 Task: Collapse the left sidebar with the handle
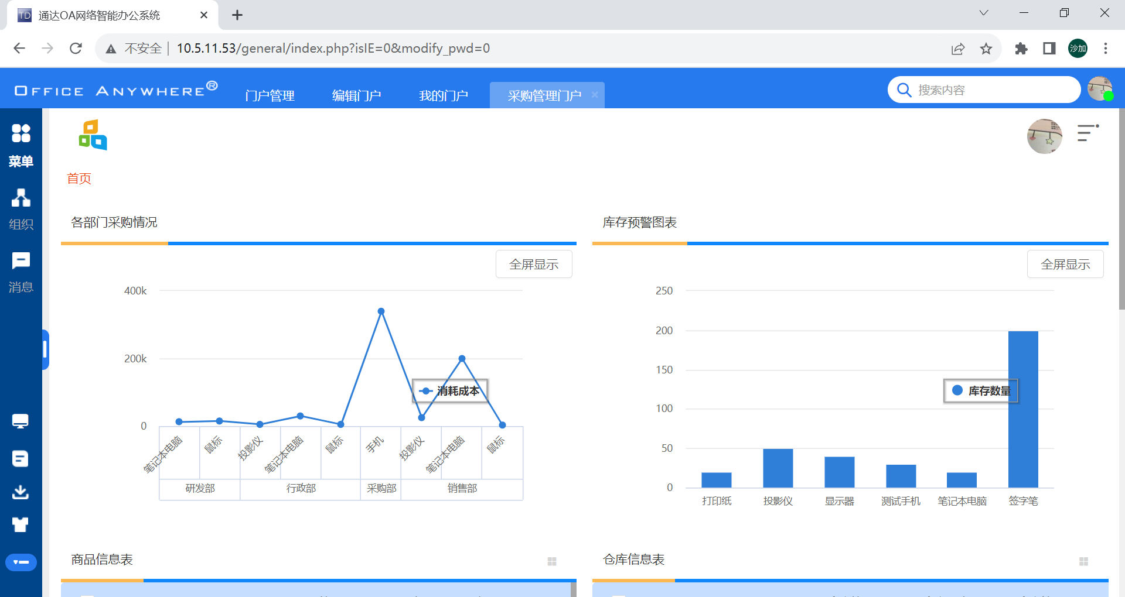45,349
